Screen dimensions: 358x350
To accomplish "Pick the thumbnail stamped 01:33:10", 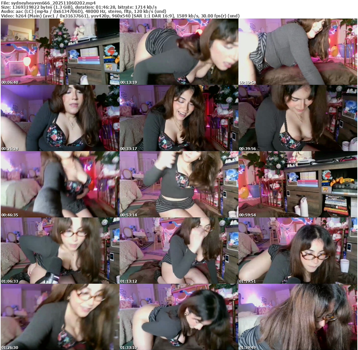I will point(179,317).
